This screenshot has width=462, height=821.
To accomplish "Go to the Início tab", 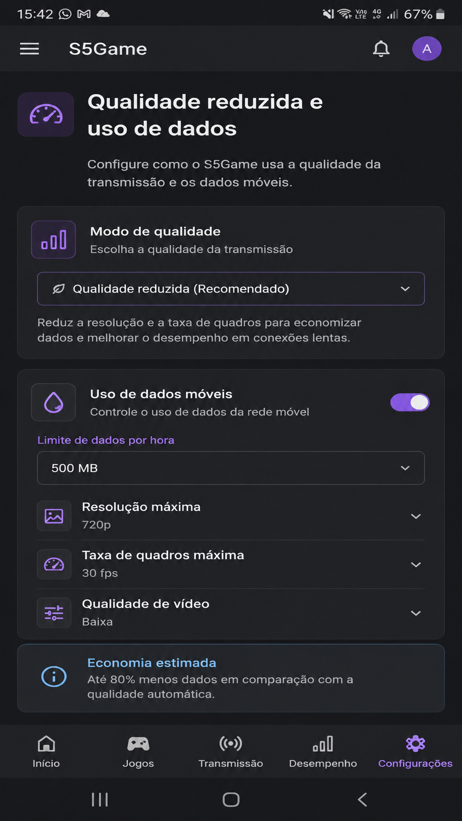I will point(46,751).
